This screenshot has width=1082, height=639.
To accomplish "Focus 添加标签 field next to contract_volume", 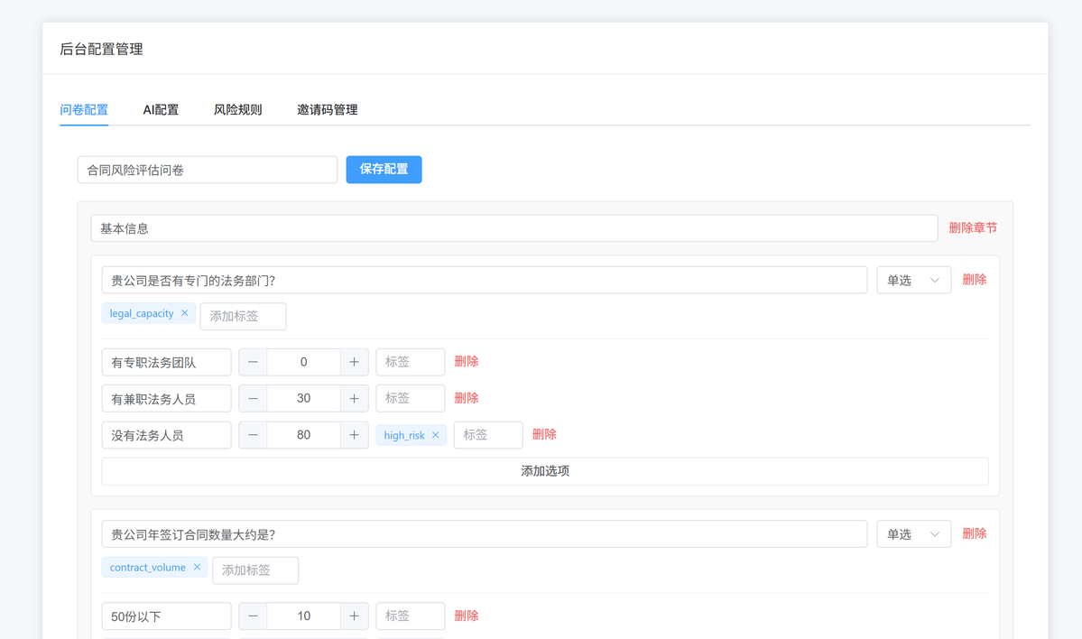I will [255, 570].
